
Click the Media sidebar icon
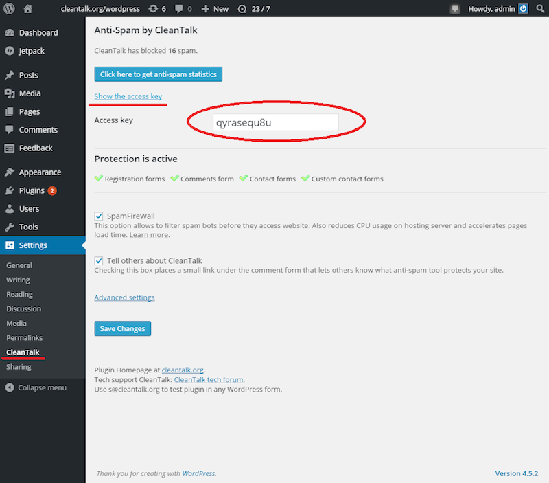pyautogui.click(x=10, y=93)
